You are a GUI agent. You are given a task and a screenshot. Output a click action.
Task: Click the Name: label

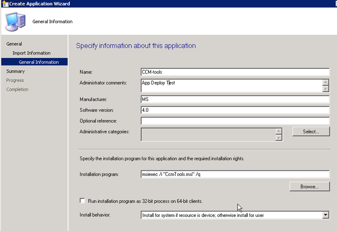click(x=86, y=72)
